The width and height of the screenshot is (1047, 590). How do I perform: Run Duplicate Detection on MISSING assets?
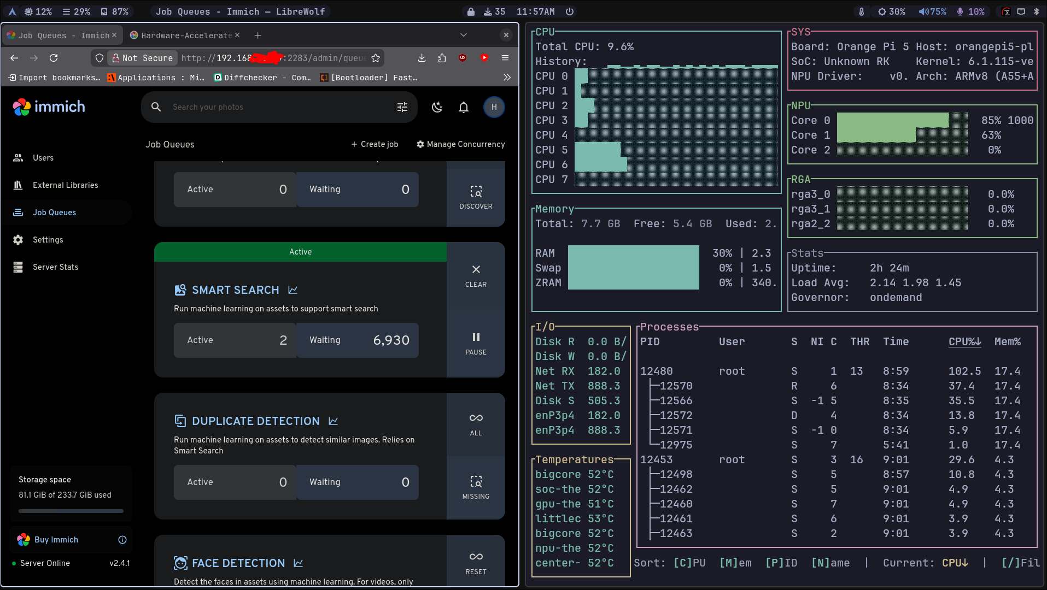pos(476,487)
